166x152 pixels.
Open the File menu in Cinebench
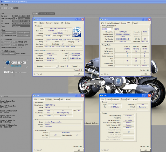pos(2,5)
